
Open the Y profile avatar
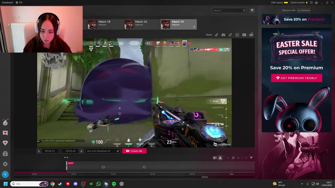5,174
